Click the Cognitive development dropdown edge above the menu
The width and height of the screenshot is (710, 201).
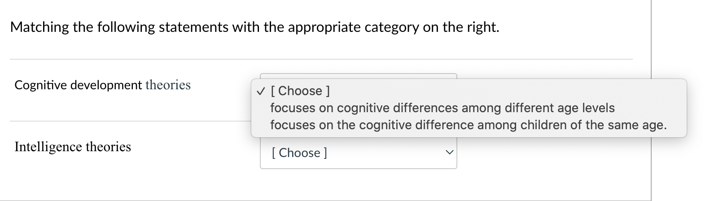pyautogui.click(x=358, y=75)
